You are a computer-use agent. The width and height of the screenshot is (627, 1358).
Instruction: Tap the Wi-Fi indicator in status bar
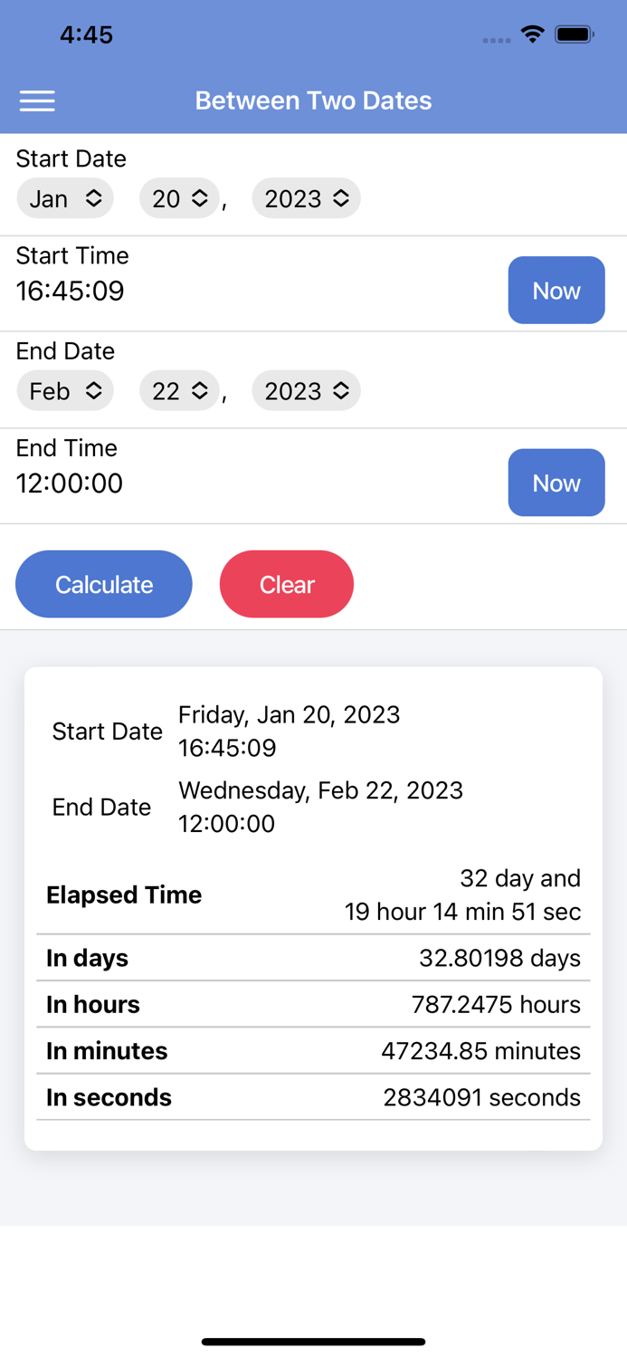coord(532,33)
